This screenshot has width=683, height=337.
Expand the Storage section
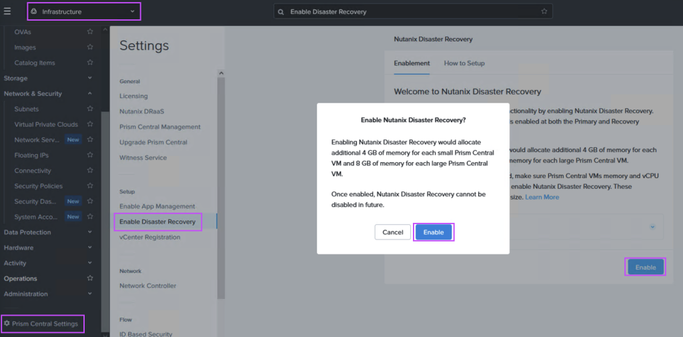pyautogui.click(x=90, y=78)
